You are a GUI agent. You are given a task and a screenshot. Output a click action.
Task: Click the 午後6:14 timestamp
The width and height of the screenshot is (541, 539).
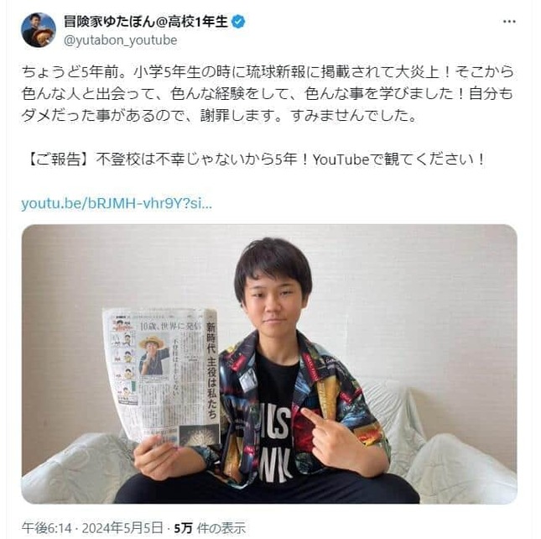pos(47,528)
